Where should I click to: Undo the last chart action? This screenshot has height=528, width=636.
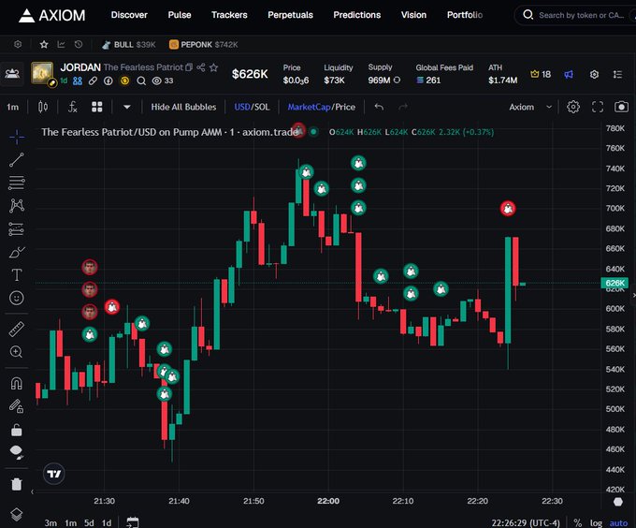[x=379, y=107]
